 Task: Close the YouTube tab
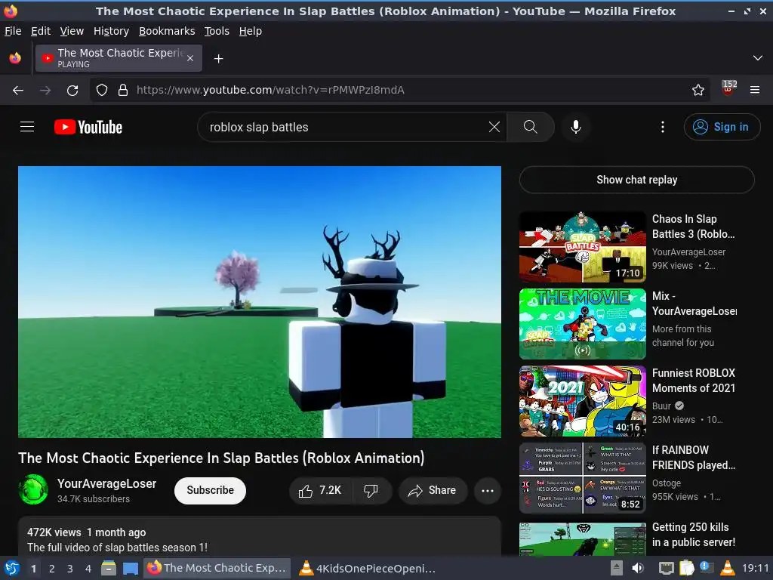tap(190, 58)
